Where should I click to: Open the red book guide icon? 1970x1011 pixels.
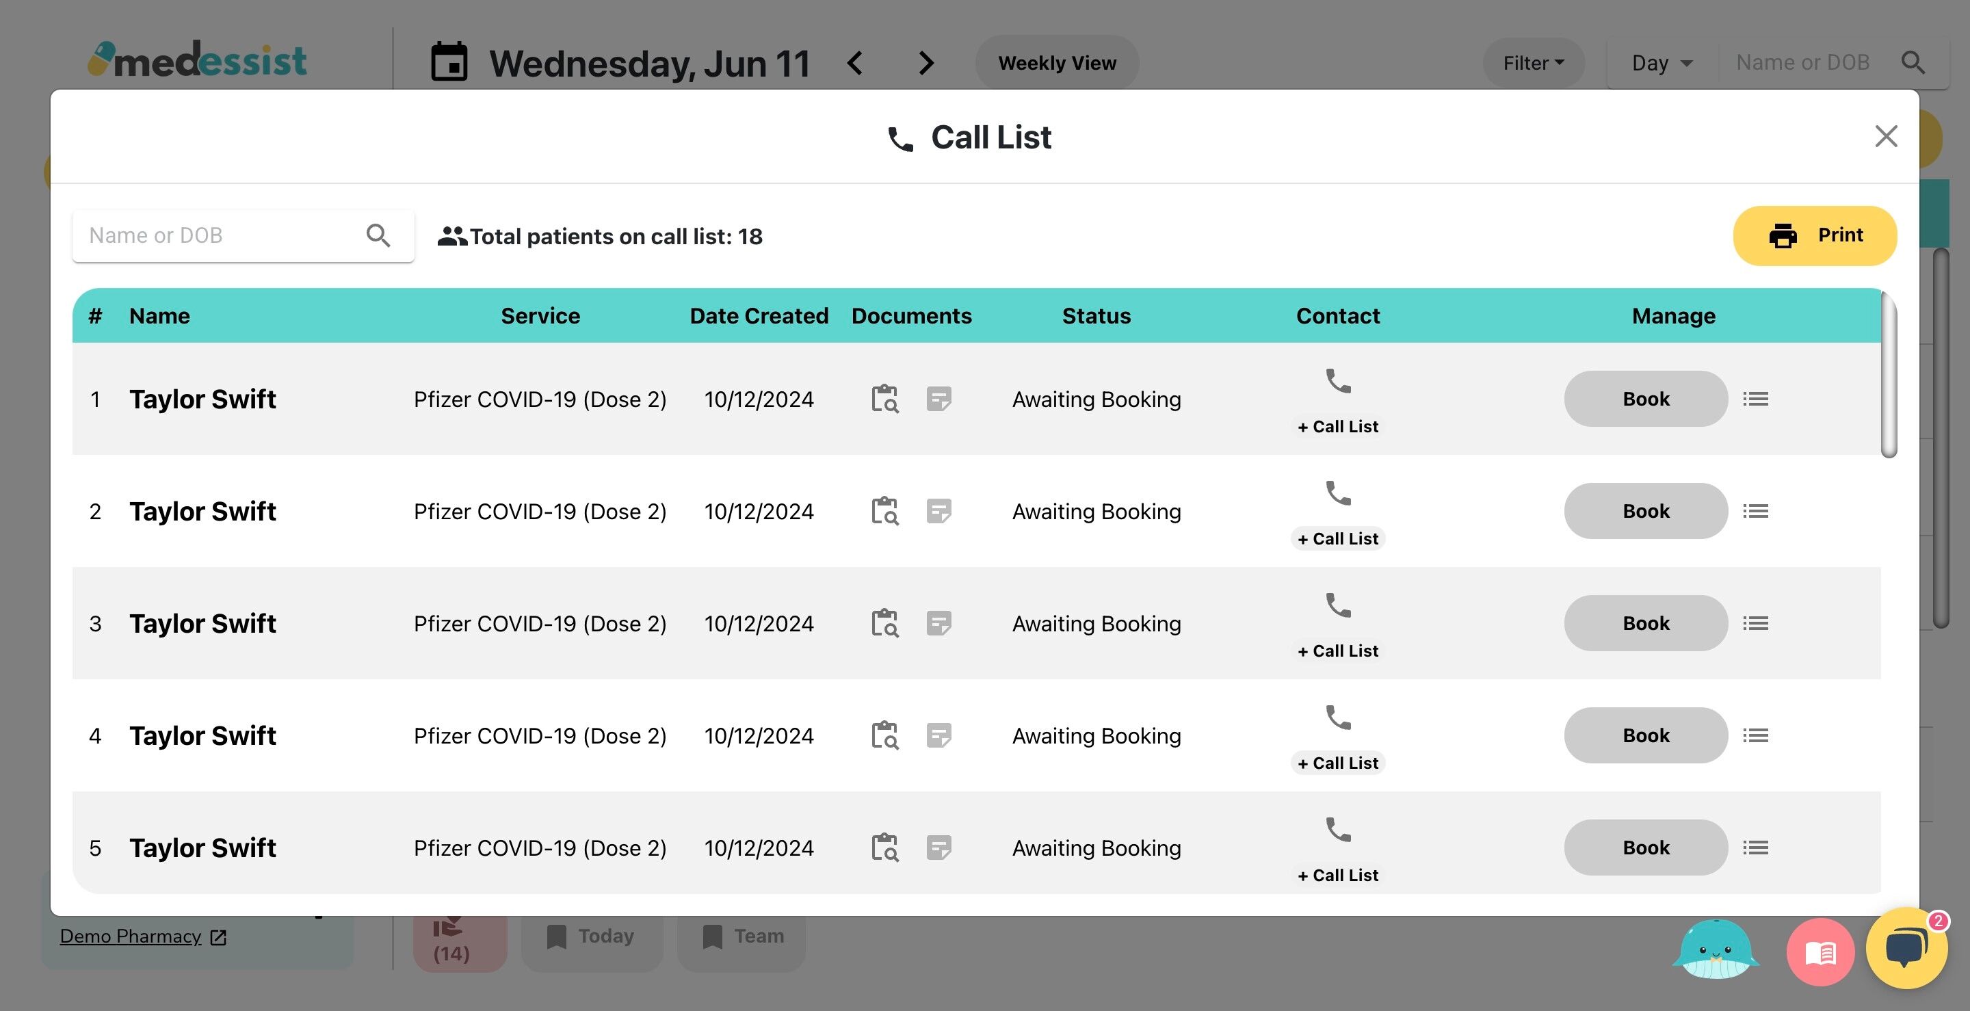point(1820,952)
